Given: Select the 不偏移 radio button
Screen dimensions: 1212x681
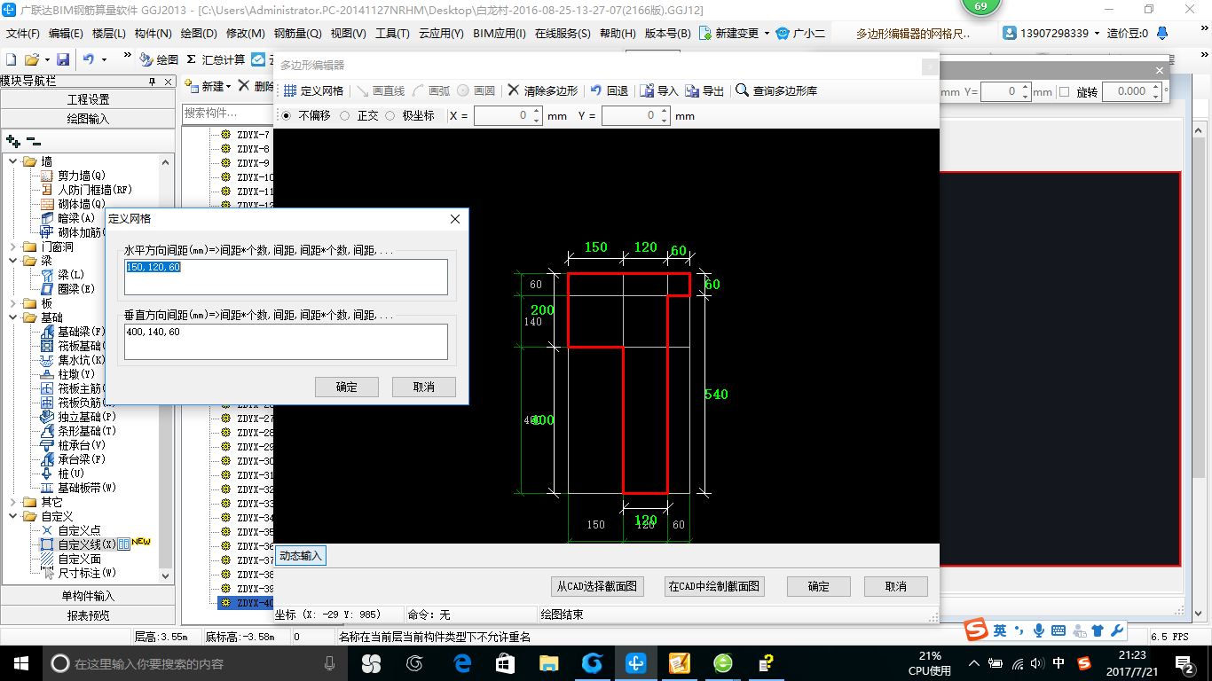Looking at the screenshot, I should click(x=286, y=116).
